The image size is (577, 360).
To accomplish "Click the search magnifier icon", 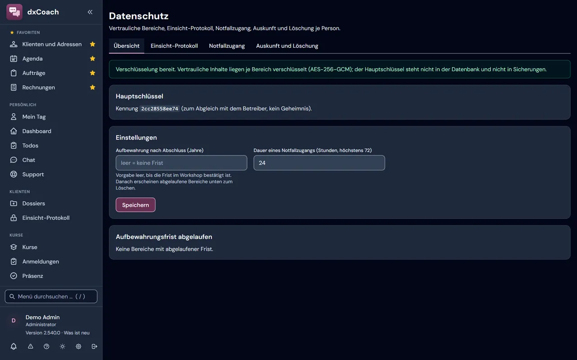I will (12, 297).
